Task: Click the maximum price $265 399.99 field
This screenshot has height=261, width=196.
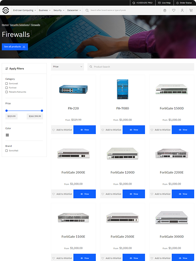Action: (35, 116)
